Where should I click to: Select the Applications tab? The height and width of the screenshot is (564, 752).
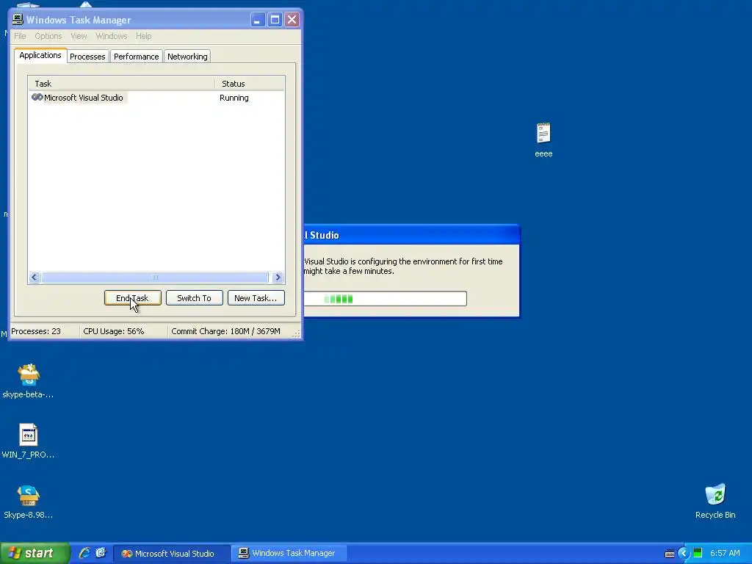pos(40,55)
